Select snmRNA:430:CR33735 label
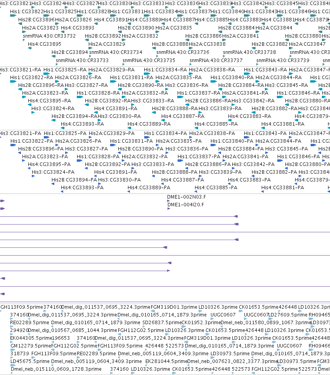The width and height of the screenshot is (330, 375). click(x=149, y=60)
